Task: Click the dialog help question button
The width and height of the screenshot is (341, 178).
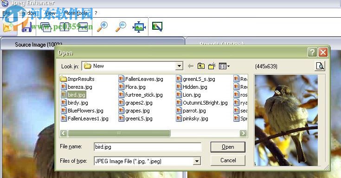Action: coord(312,53)
